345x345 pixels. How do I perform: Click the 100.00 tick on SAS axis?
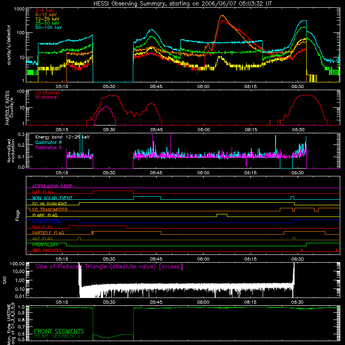tap(17, 263)
